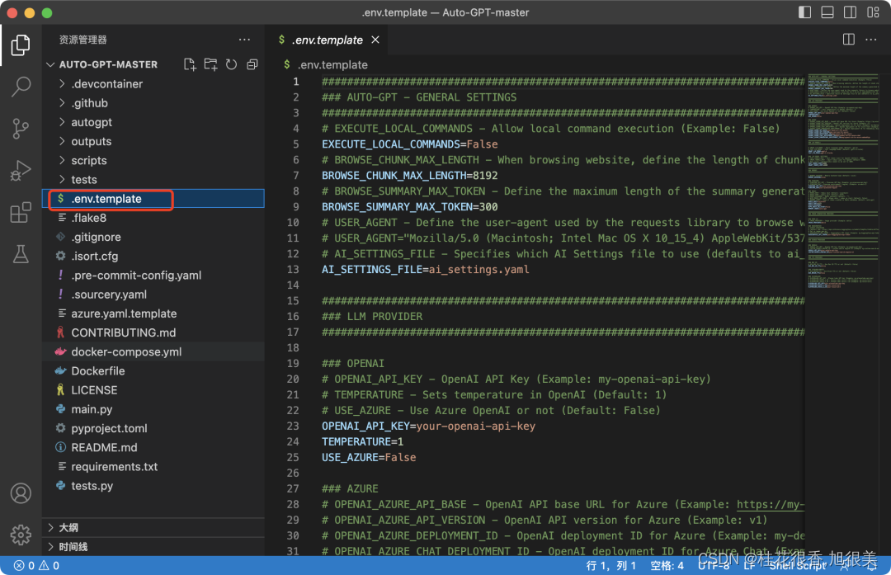Place cursor on OPENAI_API_KEY=your-openai-api-key line

tap(428, 427)
